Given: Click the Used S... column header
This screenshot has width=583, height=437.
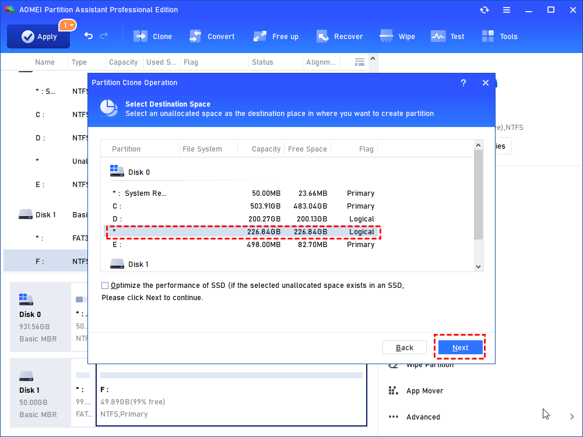Looking at the screenshot, I should (x=161, y=62).
